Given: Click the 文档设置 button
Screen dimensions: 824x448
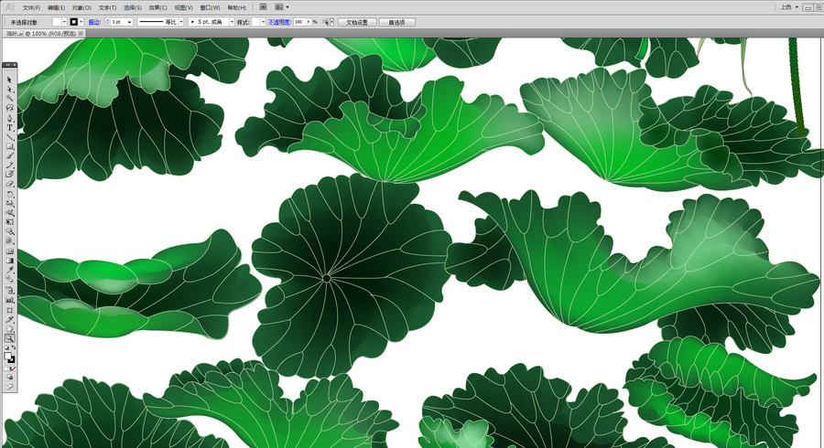Looking at the screenshot, I should [356, 22].
